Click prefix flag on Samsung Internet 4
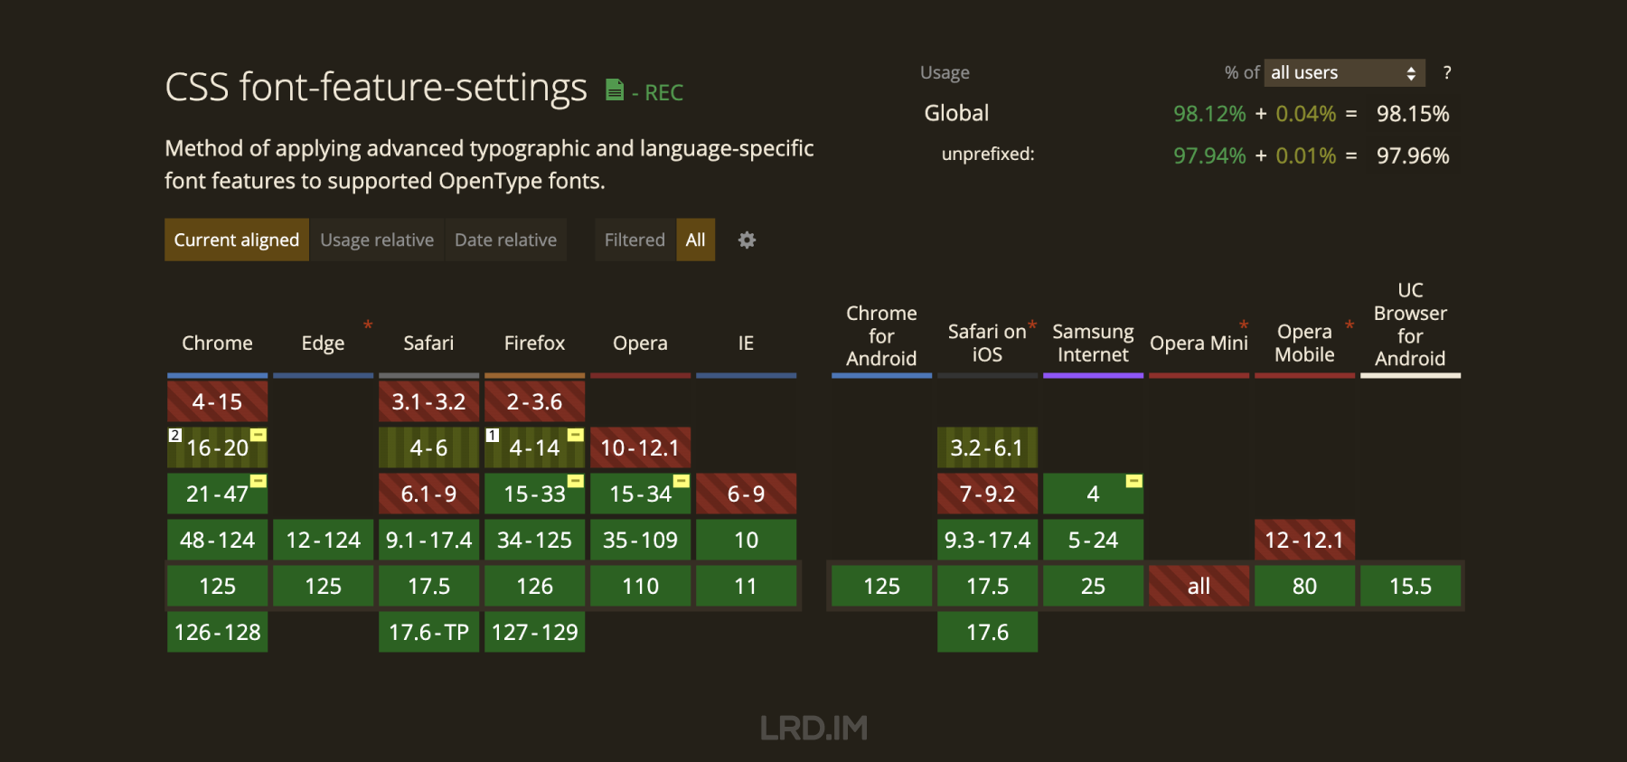Image resolution: width=1627 pixels, height=762 pixels. [1134, 481]
